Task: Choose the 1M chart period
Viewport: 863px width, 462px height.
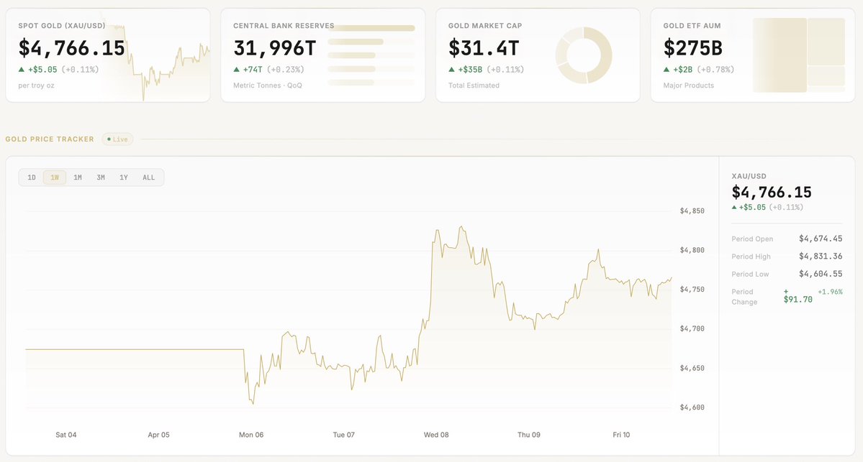Action: [78, 177]
